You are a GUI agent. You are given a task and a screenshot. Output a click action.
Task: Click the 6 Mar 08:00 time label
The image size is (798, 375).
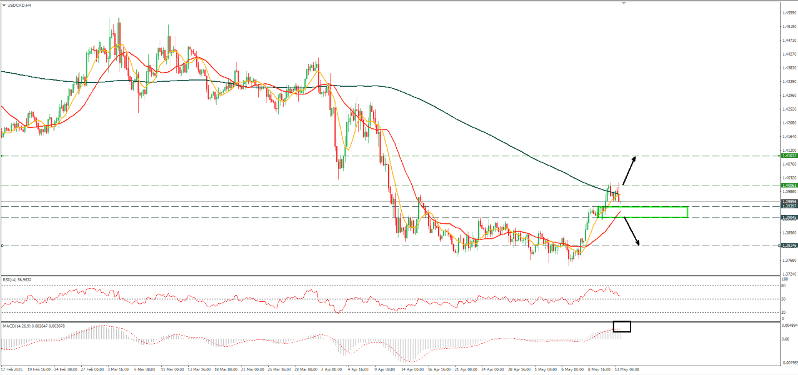[146, 369]
